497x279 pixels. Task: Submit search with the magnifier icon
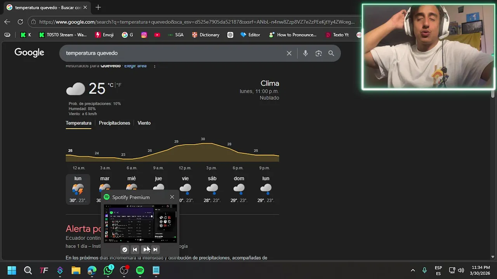pyautogui.click(x=331, y=53)
